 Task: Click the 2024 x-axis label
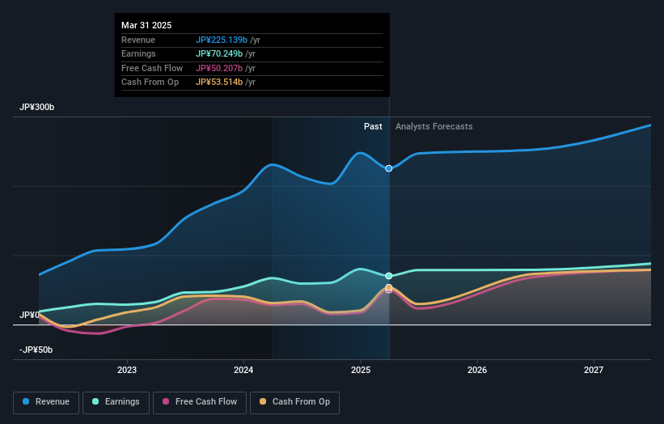pyautogui.click(x=243, y=370)
